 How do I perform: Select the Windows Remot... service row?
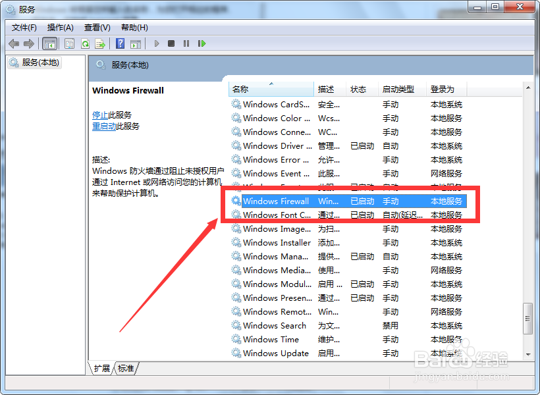(348, 311)
